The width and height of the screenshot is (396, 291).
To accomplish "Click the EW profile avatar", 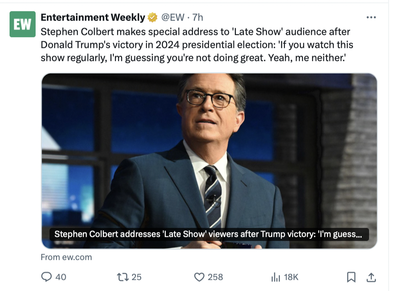I will tap(22, 24).
